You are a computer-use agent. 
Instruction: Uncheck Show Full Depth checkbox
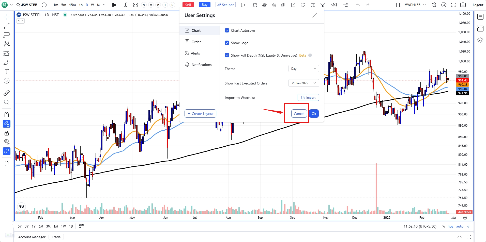coord(227,55)
